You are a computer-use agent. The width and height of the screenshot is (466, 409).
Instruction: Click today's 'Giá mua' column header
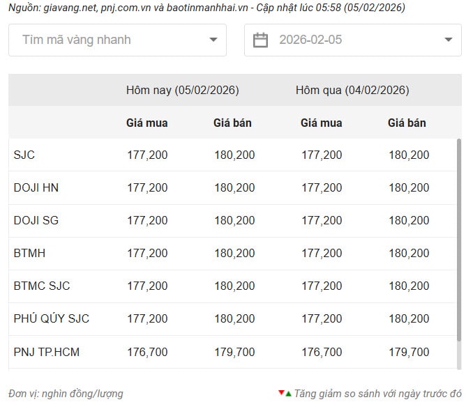pyautogui.click(x=146, y=123)
